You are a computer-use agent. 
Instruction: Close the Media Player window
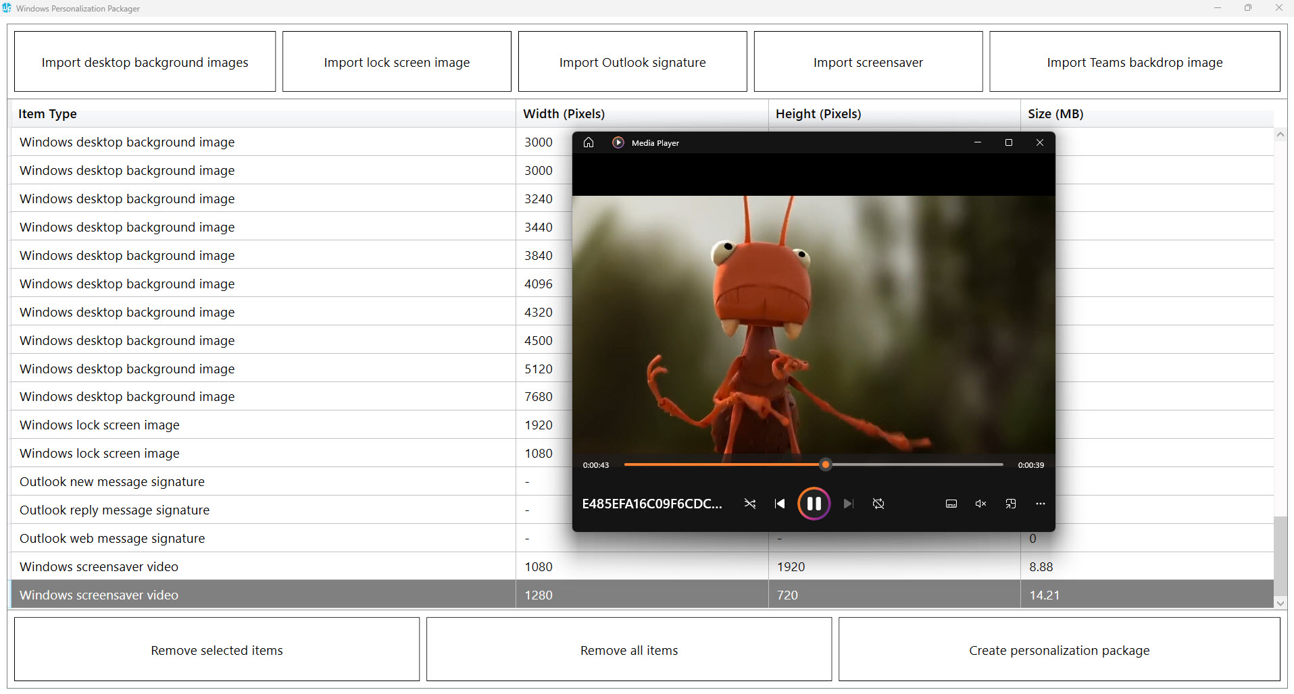[1040, 142]
